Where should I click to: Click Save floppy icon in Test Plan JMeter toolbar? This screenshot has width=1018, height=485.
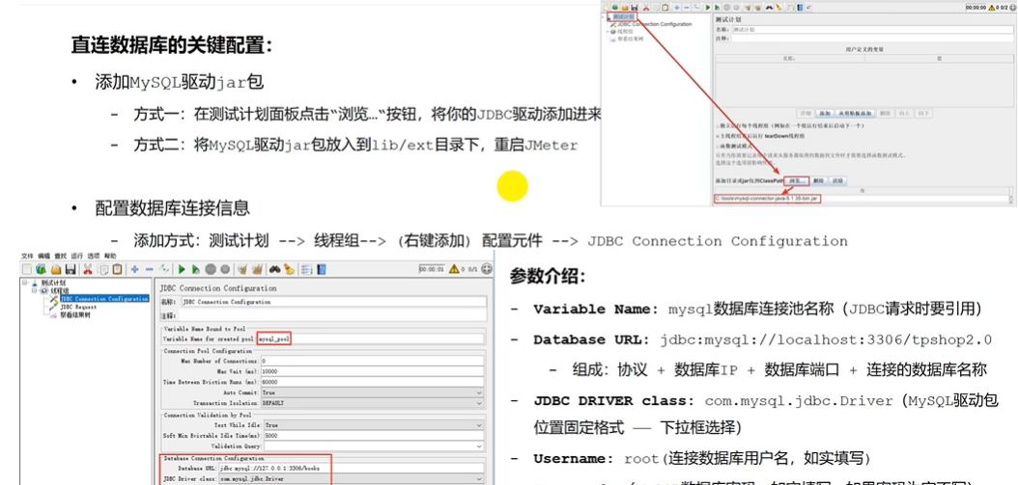(635, 7)
